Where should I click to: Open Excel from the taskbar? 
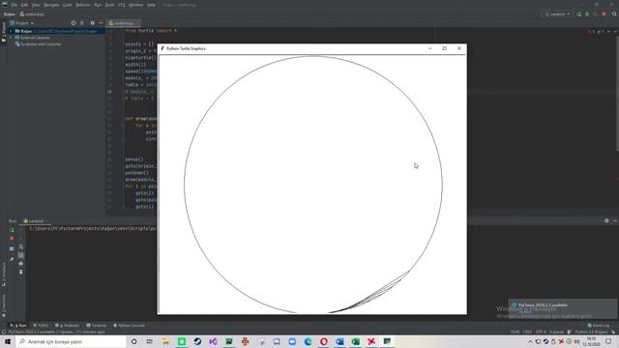click(355, 341)
